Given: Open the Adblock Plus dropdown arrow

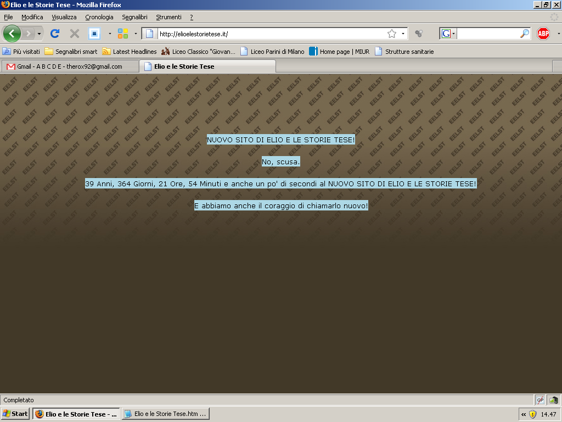Looking at the screenshot, I should point(558,34).
